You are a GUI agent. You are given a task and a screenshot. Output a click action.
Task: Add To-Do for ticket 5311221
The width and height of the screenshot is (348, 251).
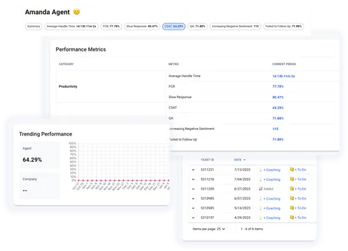(x=301, y=170)
